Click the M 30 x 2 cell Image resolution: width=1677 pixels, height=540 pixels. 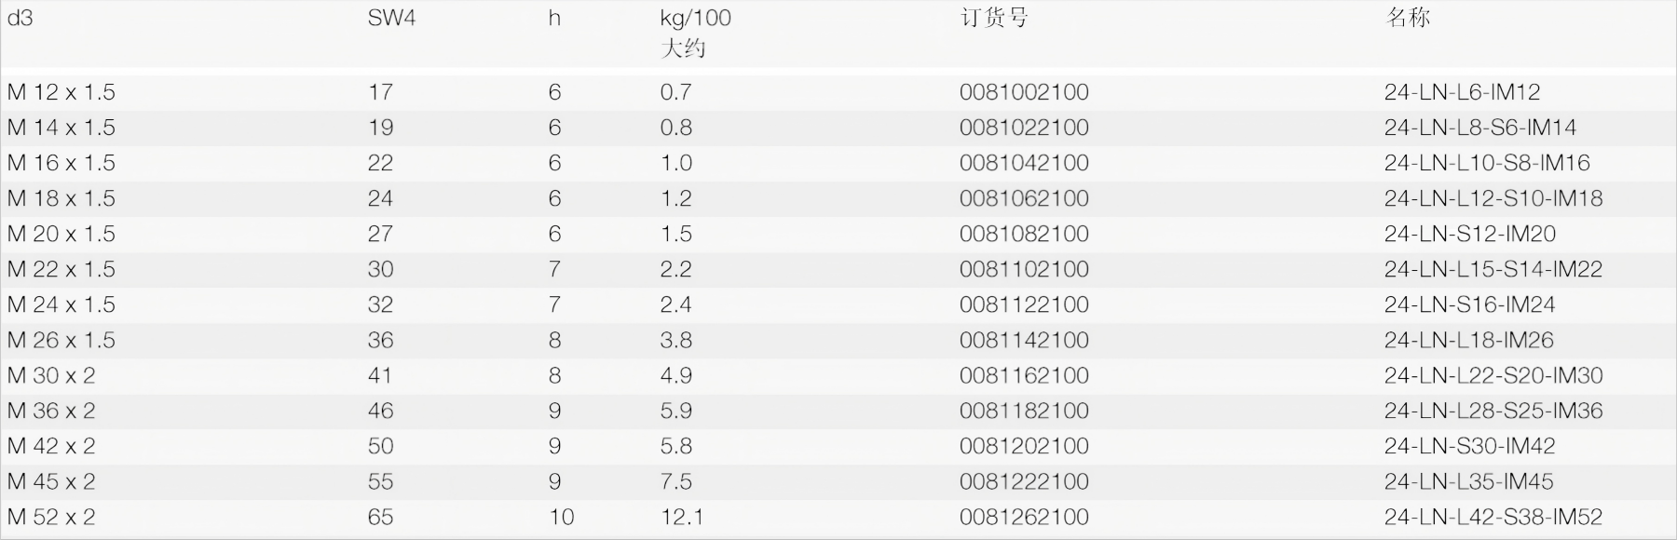51,375
